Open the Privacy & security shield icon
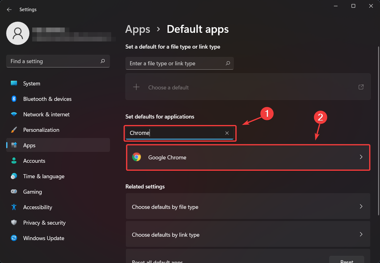The image size is (380, 263). pos(14,222)
